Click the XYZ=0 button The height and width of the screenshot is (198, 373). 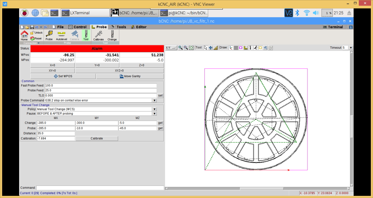click(x=120, y=70)
